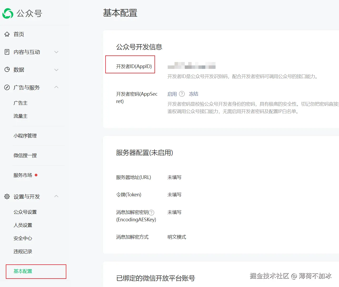Open 公众号设置

pyautogui.click(x=25, y=212)
